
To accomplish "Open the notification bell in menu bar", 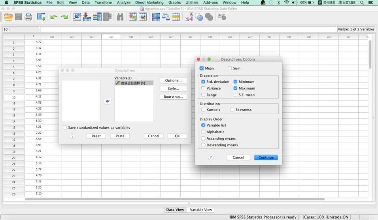I will click(x=263, y=2).
